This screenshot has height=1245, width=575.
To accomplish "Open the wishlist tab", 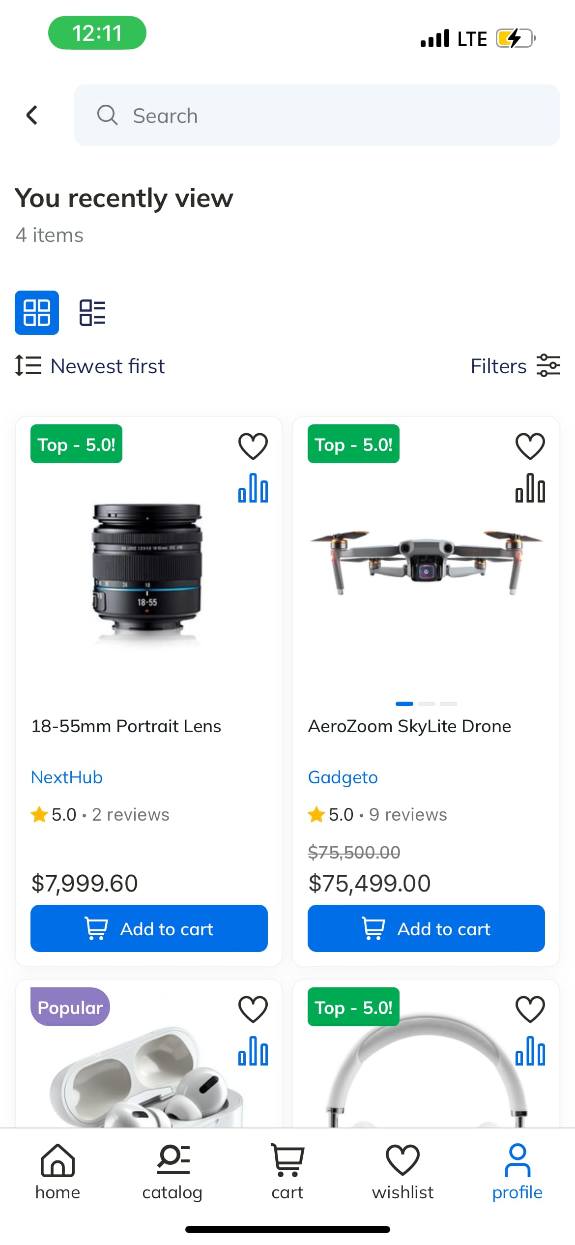I will click(402, 1171).
